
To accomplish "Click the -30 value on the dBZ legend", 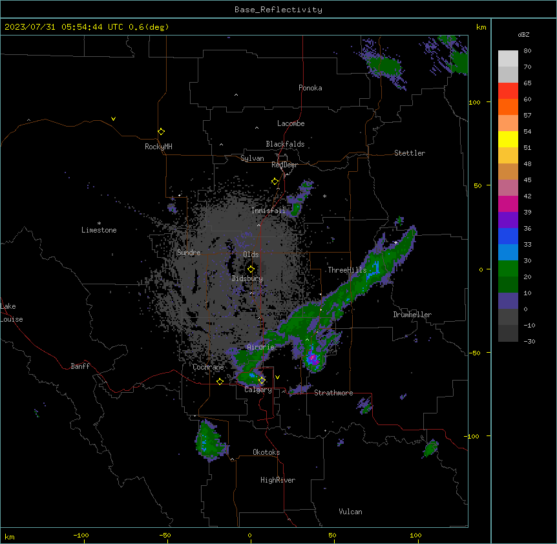I will [x=529, y=342].
